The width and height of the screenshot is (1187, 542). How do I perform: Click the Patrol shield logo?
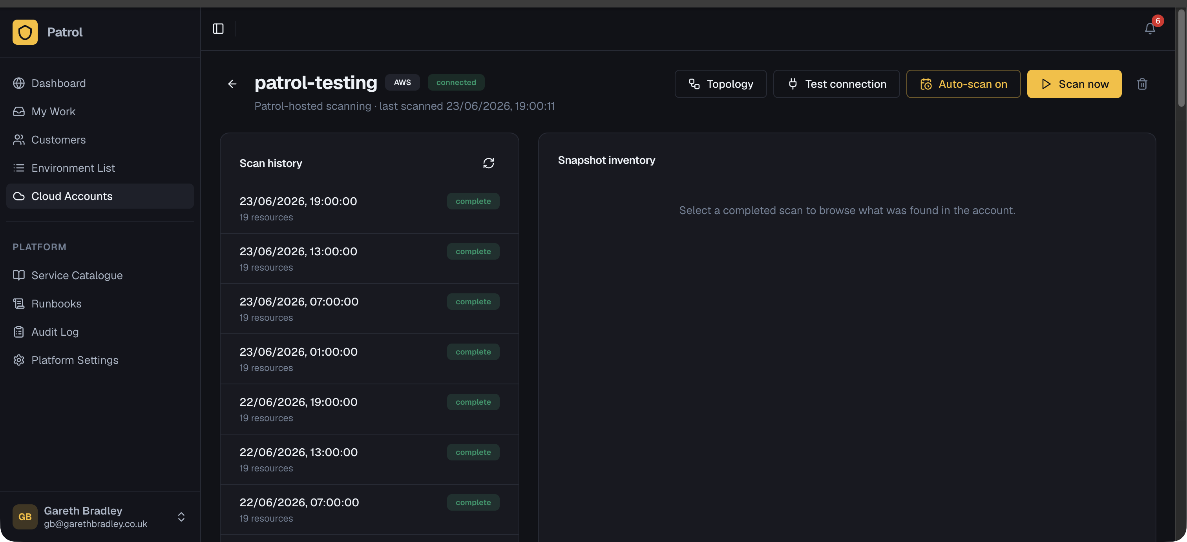(25, 32)
